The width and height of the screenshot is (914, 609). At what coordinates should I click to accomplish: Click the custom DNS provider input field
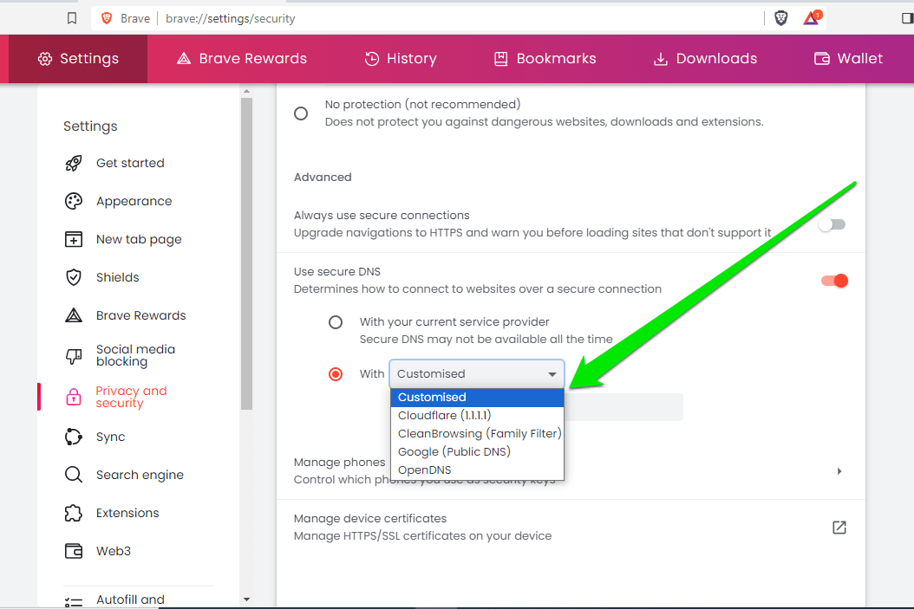click(x=623, y=407)
